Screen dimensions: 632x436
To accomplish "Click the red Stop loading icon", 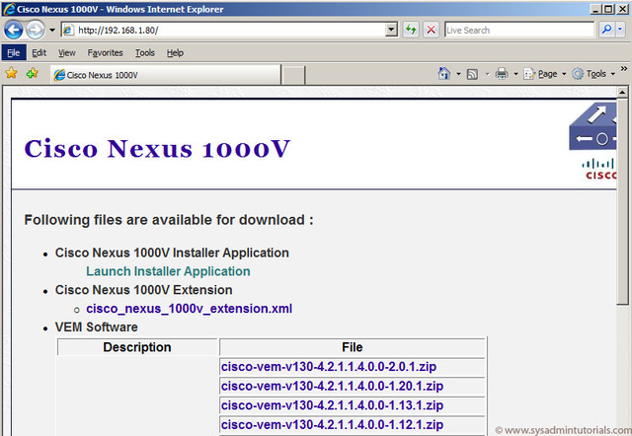I will 431,30.
